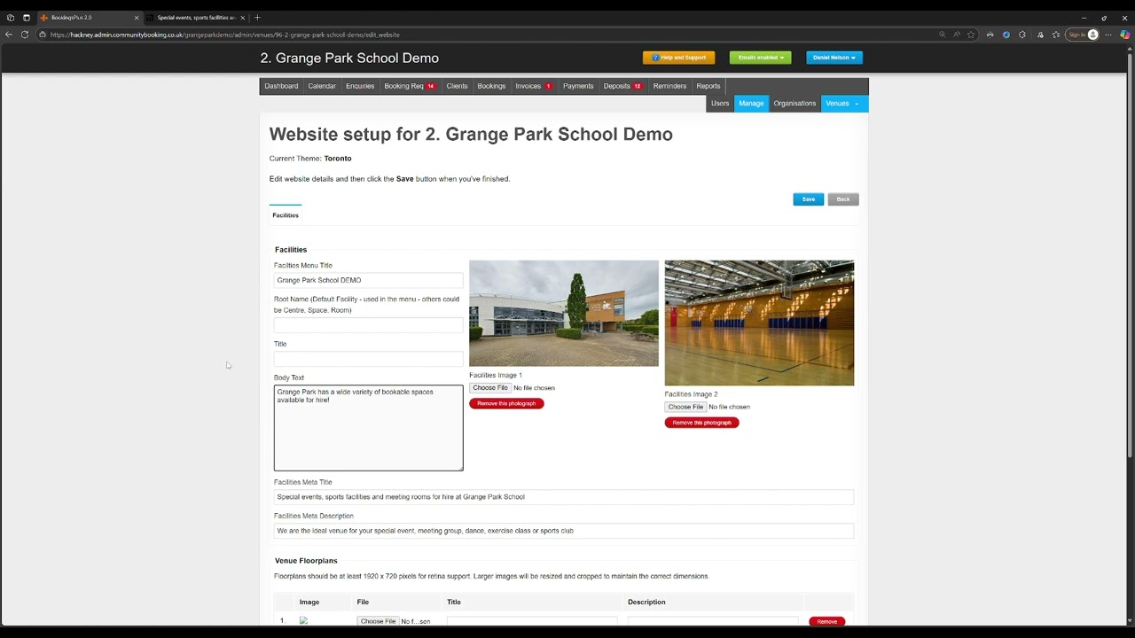
Task: Click the floorplan row 1 Title field
Action: coord(532,621)
